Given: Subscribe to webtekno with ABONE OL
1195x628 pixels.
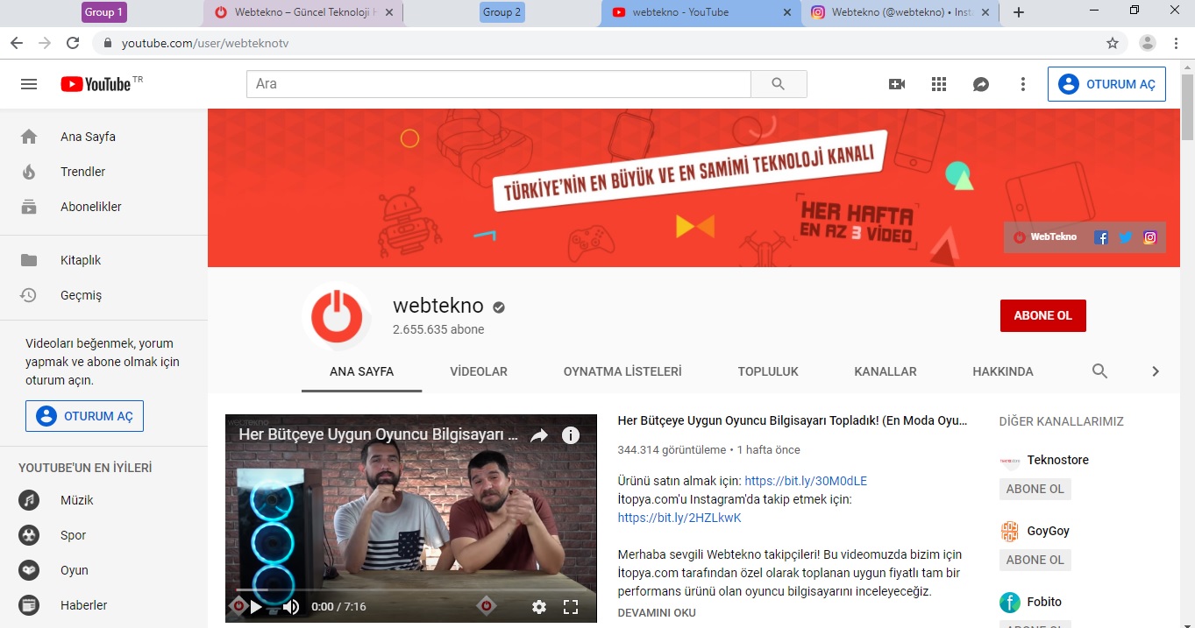Looking at the screenshot, I should 1043,315.
